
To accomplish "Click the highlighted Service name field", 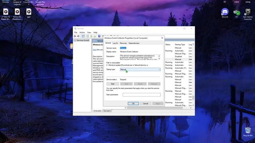I will (x=123, y=48).
